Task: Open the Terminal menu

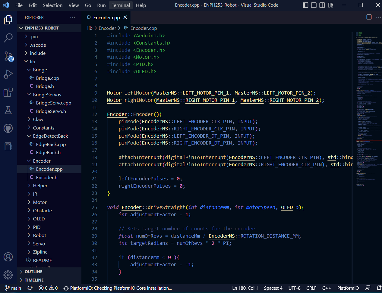Action: 121,5
